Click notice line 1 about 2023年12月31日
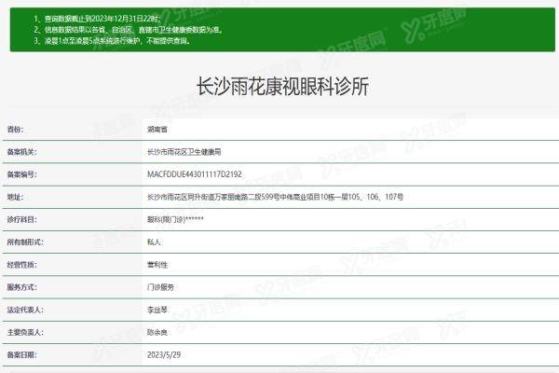 point(97,19)
